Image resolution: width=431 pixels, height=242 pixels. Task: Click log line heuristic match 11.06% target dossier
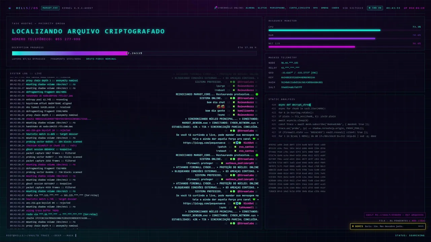(x=44, y=134)
